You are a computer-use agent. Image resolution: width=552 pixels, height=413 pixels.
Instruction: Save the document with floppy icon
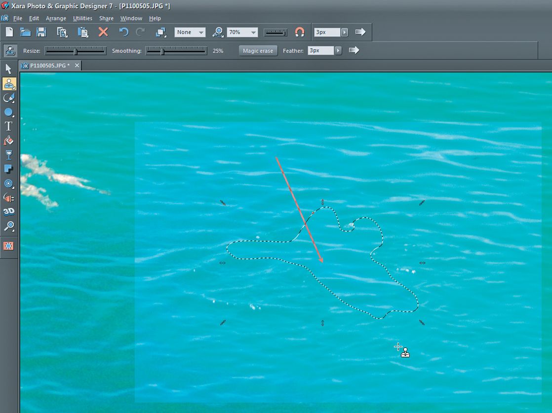[x=41, y=32]
